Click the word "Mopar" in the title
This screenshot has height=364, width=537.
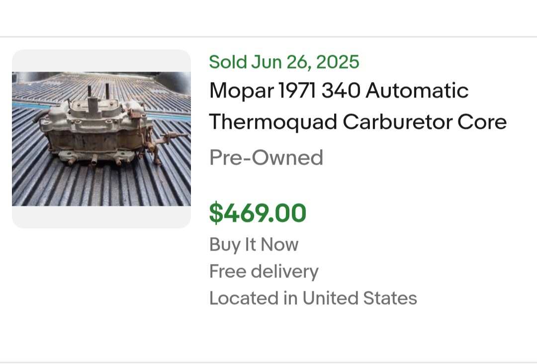tap(242, 91)
